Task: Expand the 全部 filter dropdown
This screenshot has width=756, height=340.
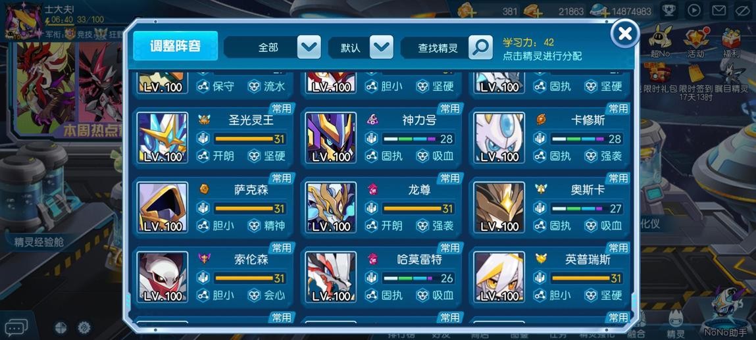Action: [x=309, y=47]
